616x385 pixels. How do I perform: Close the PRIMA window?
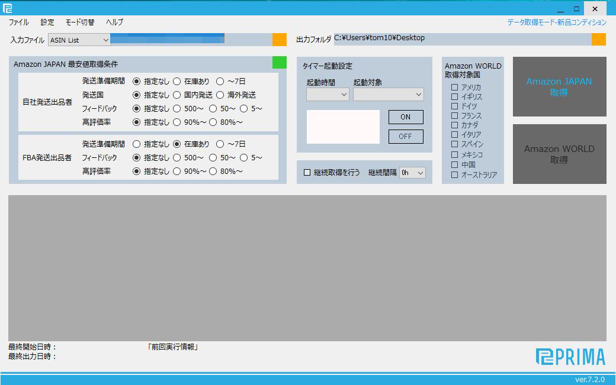click(x=595, y=9)
